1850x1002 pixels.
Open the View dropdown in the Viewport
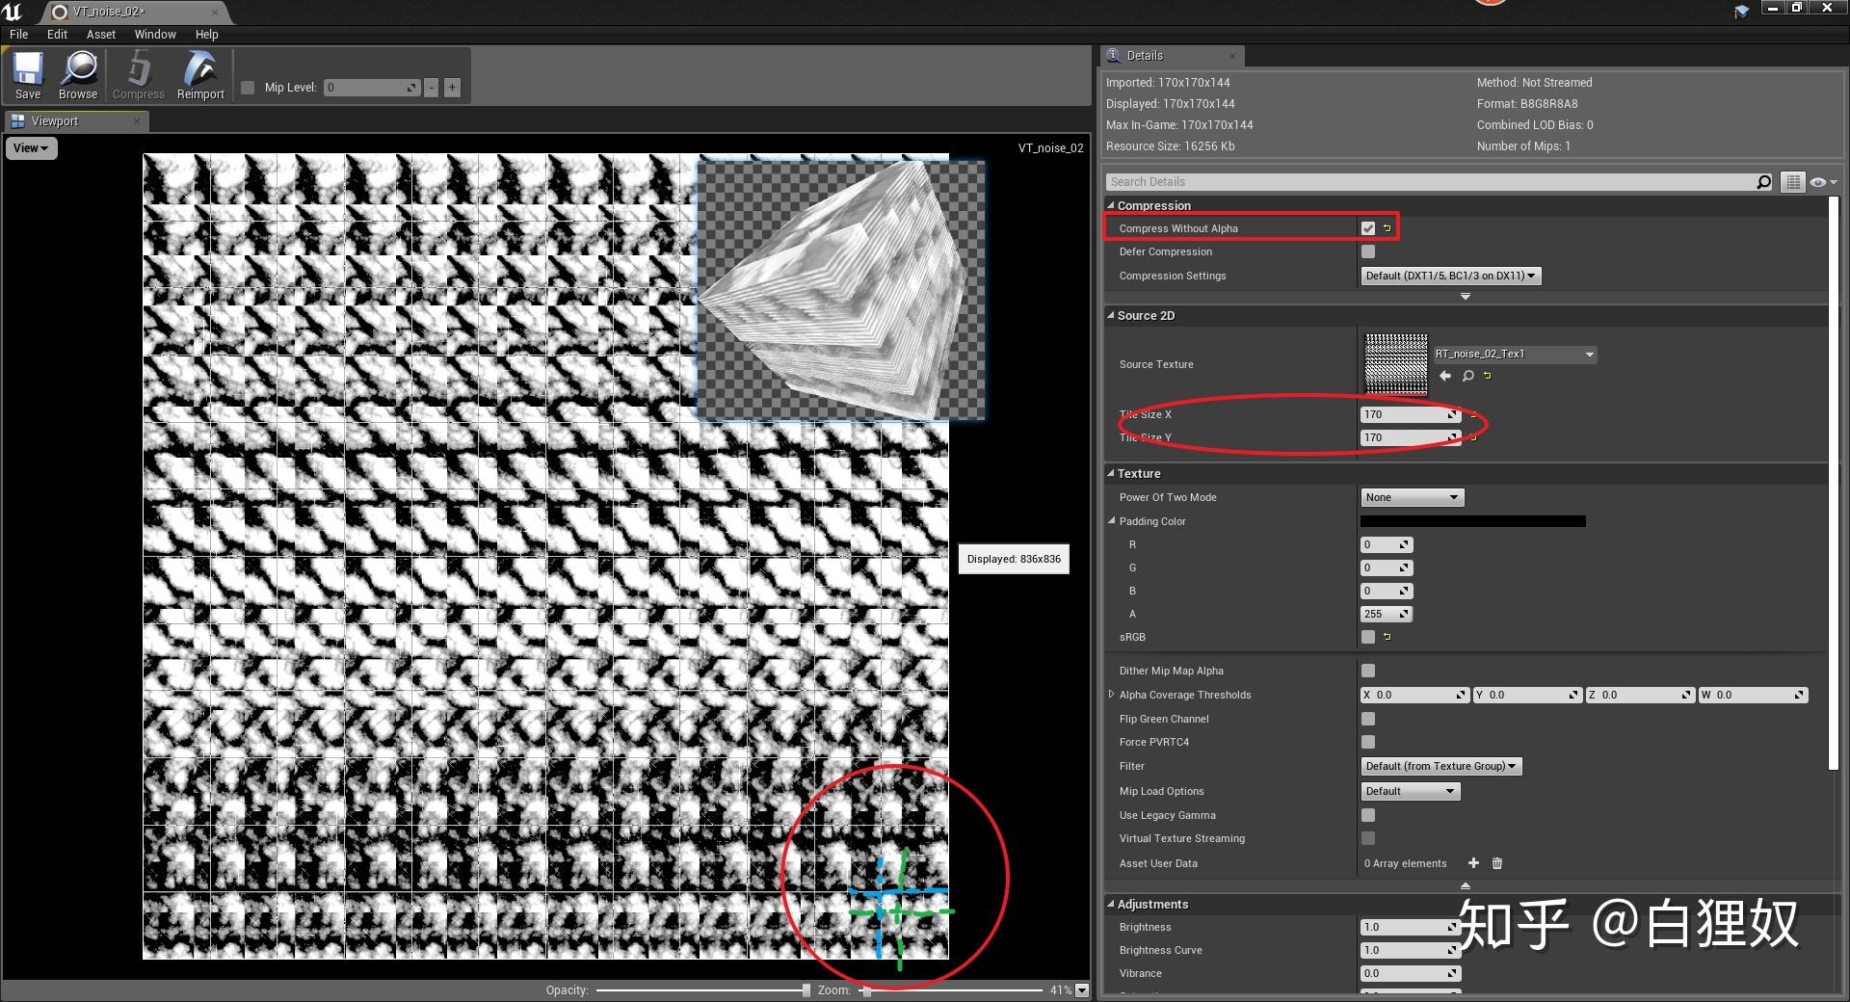[x=31, y=147]
